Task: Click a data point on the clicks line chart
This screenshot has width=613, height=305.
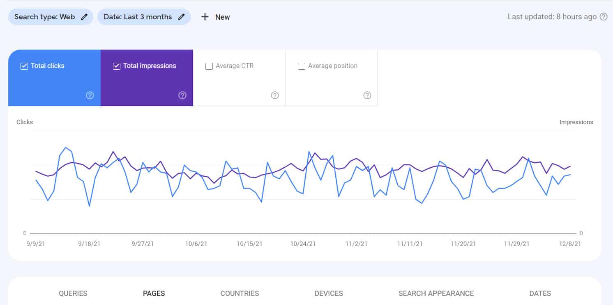Action: pos(66,148)
